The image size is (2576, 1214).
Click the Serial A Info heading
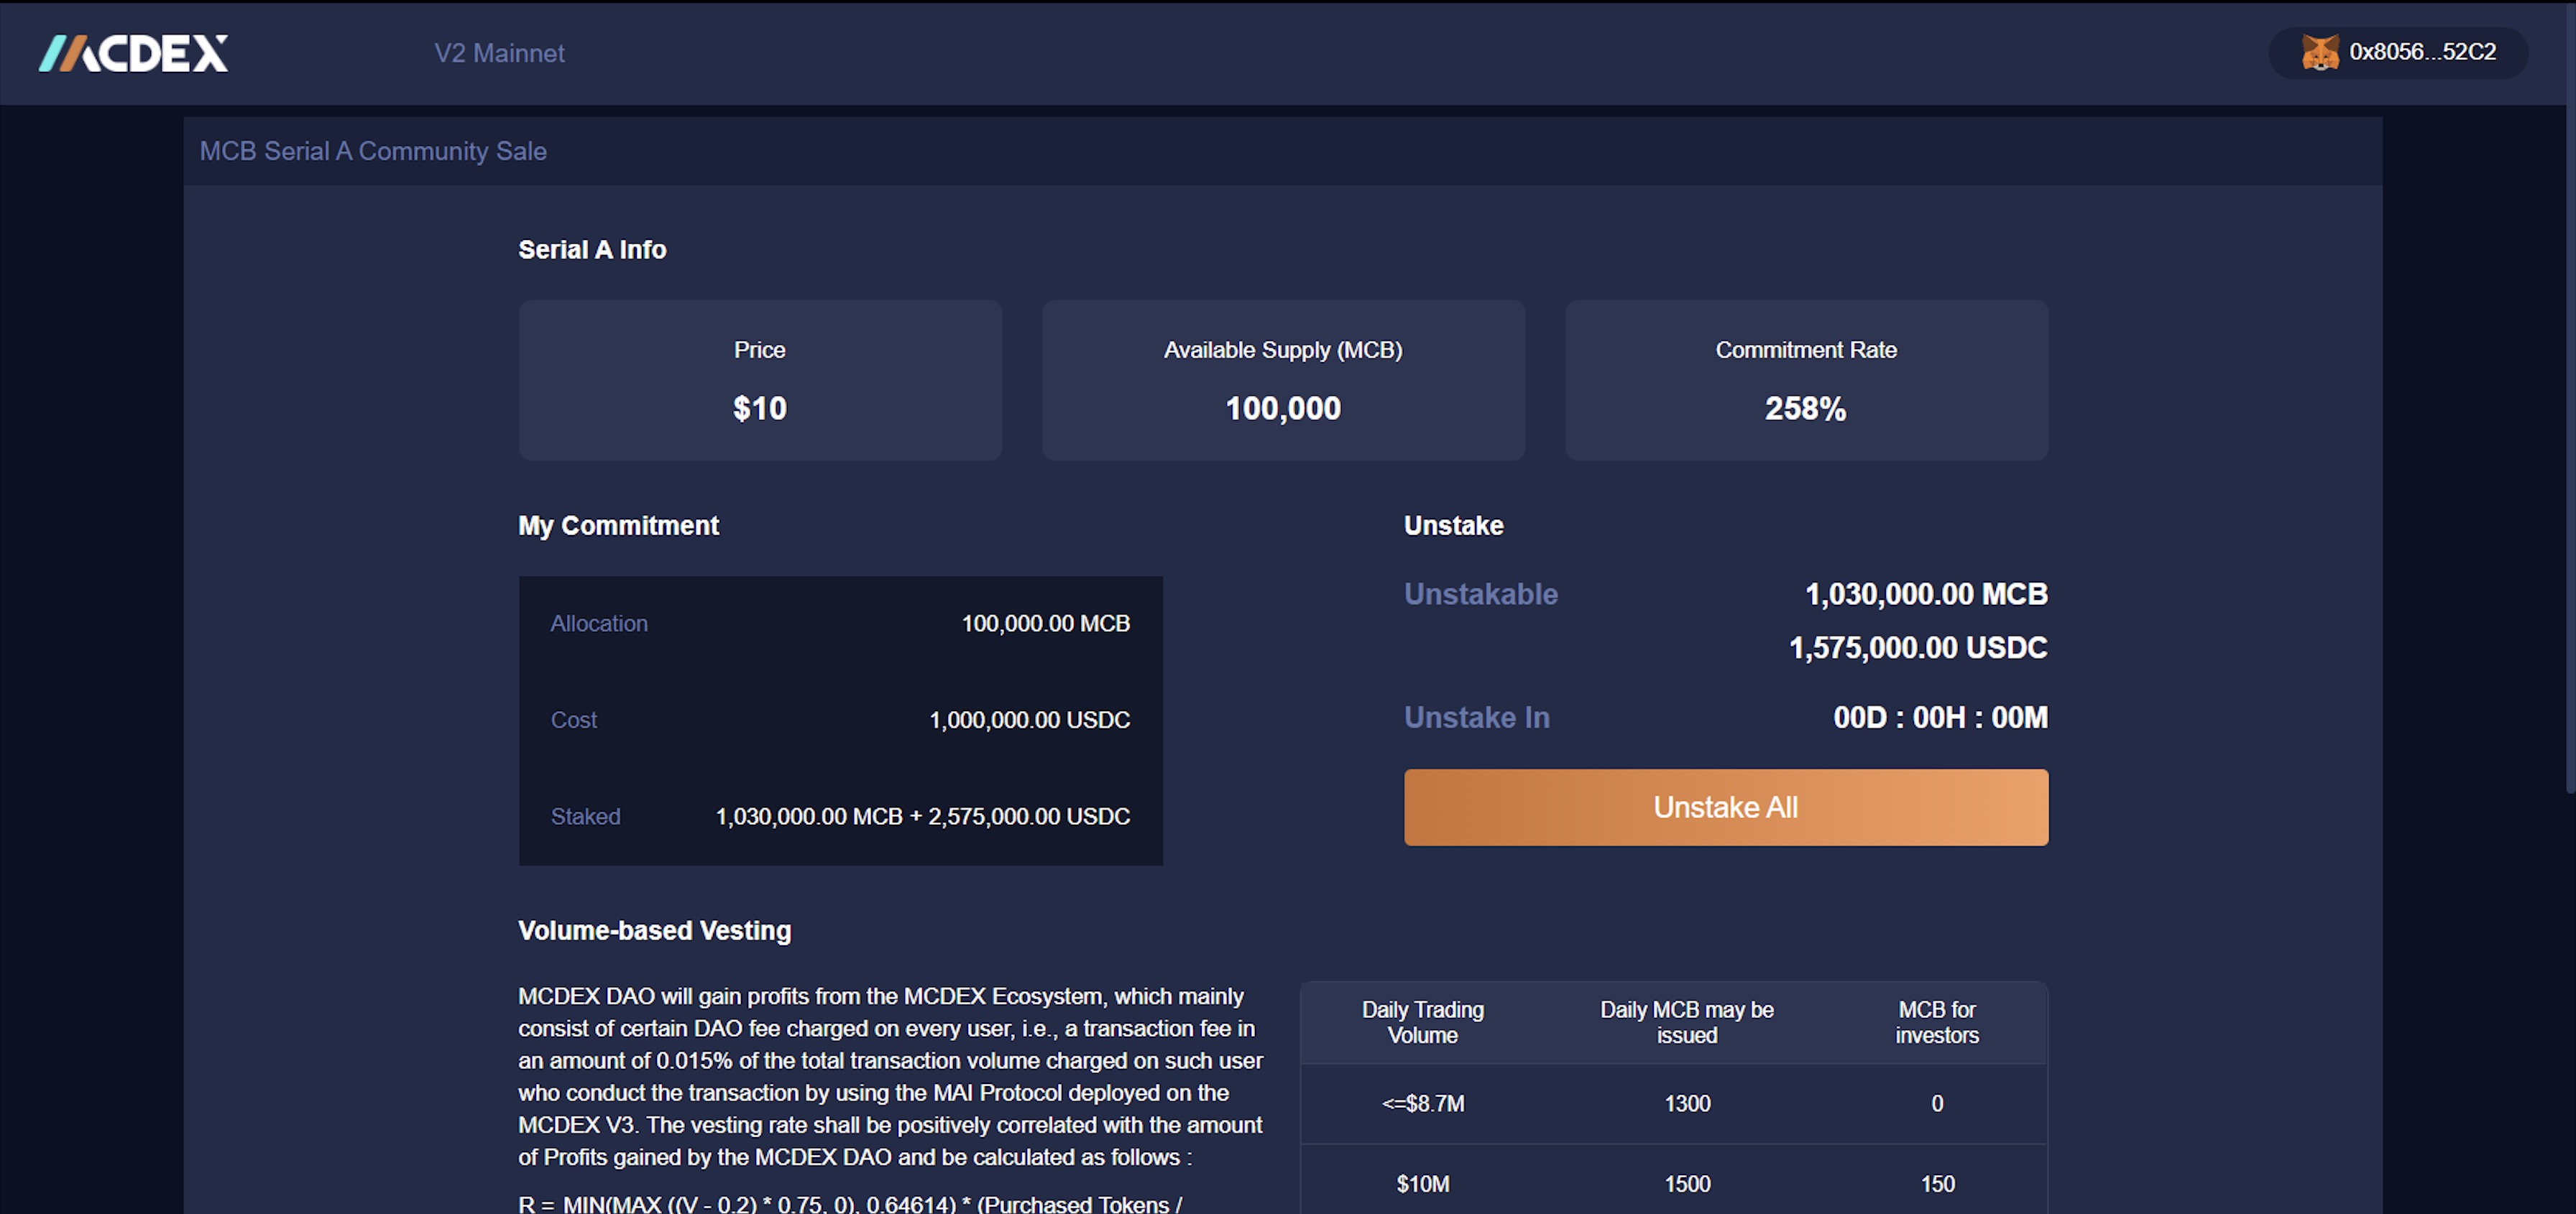[x=592, y=250]
